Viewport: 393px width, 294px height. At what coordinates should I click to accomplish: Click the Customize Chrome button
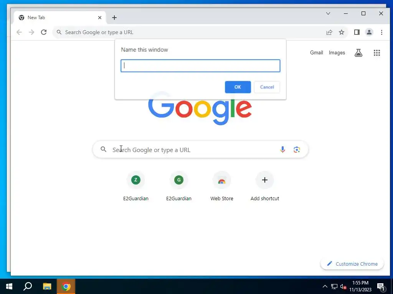(352, 264)
